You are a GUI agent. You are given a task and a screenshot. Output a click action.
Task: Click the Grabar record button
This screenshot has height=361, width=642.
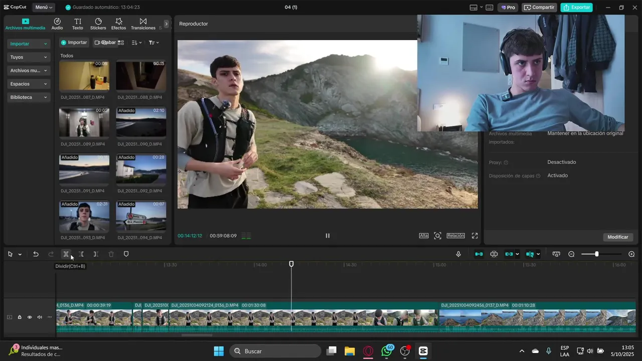point(105,43)
